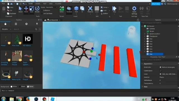Toggle the Join Surfaces checkbox

click(42, 13)
